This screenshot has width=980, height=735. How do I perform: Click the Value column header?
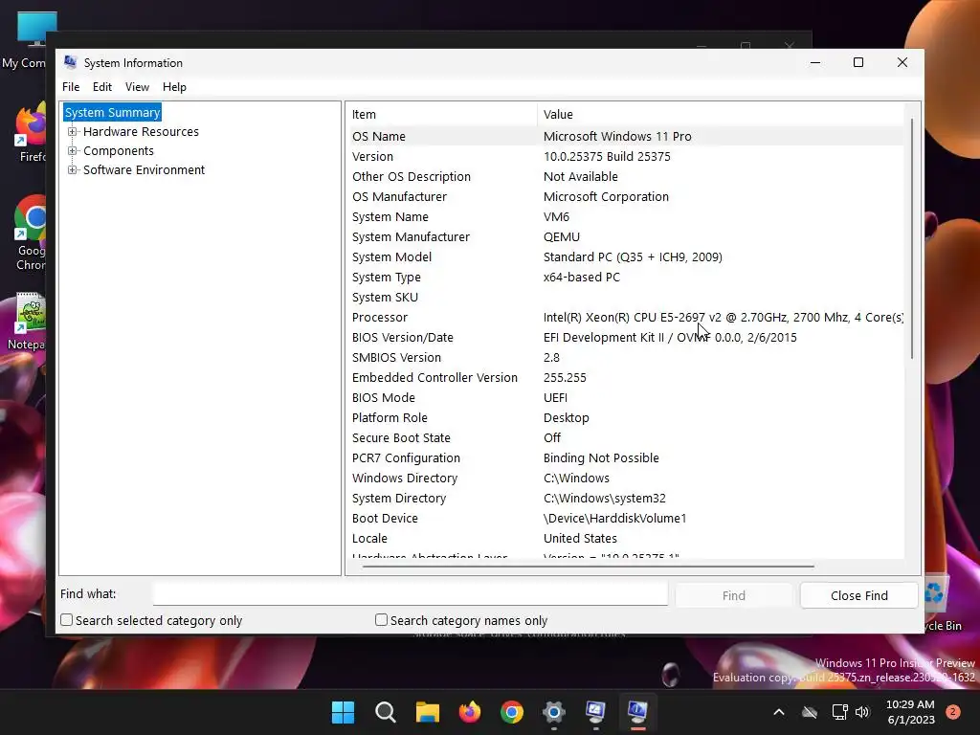721,115
